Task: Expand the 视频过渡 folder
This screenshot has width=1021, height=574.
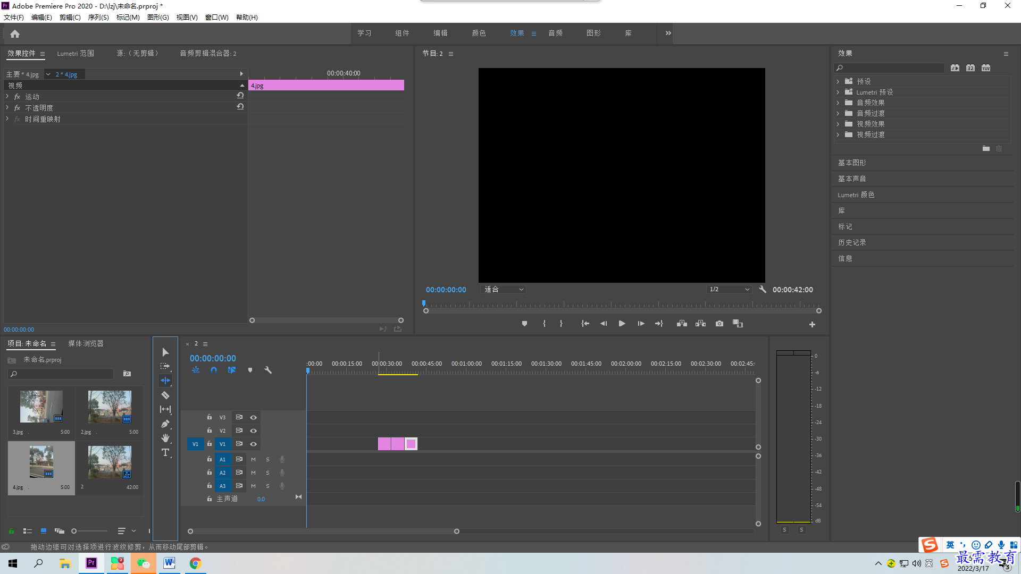Action: (x=838, y=134)
